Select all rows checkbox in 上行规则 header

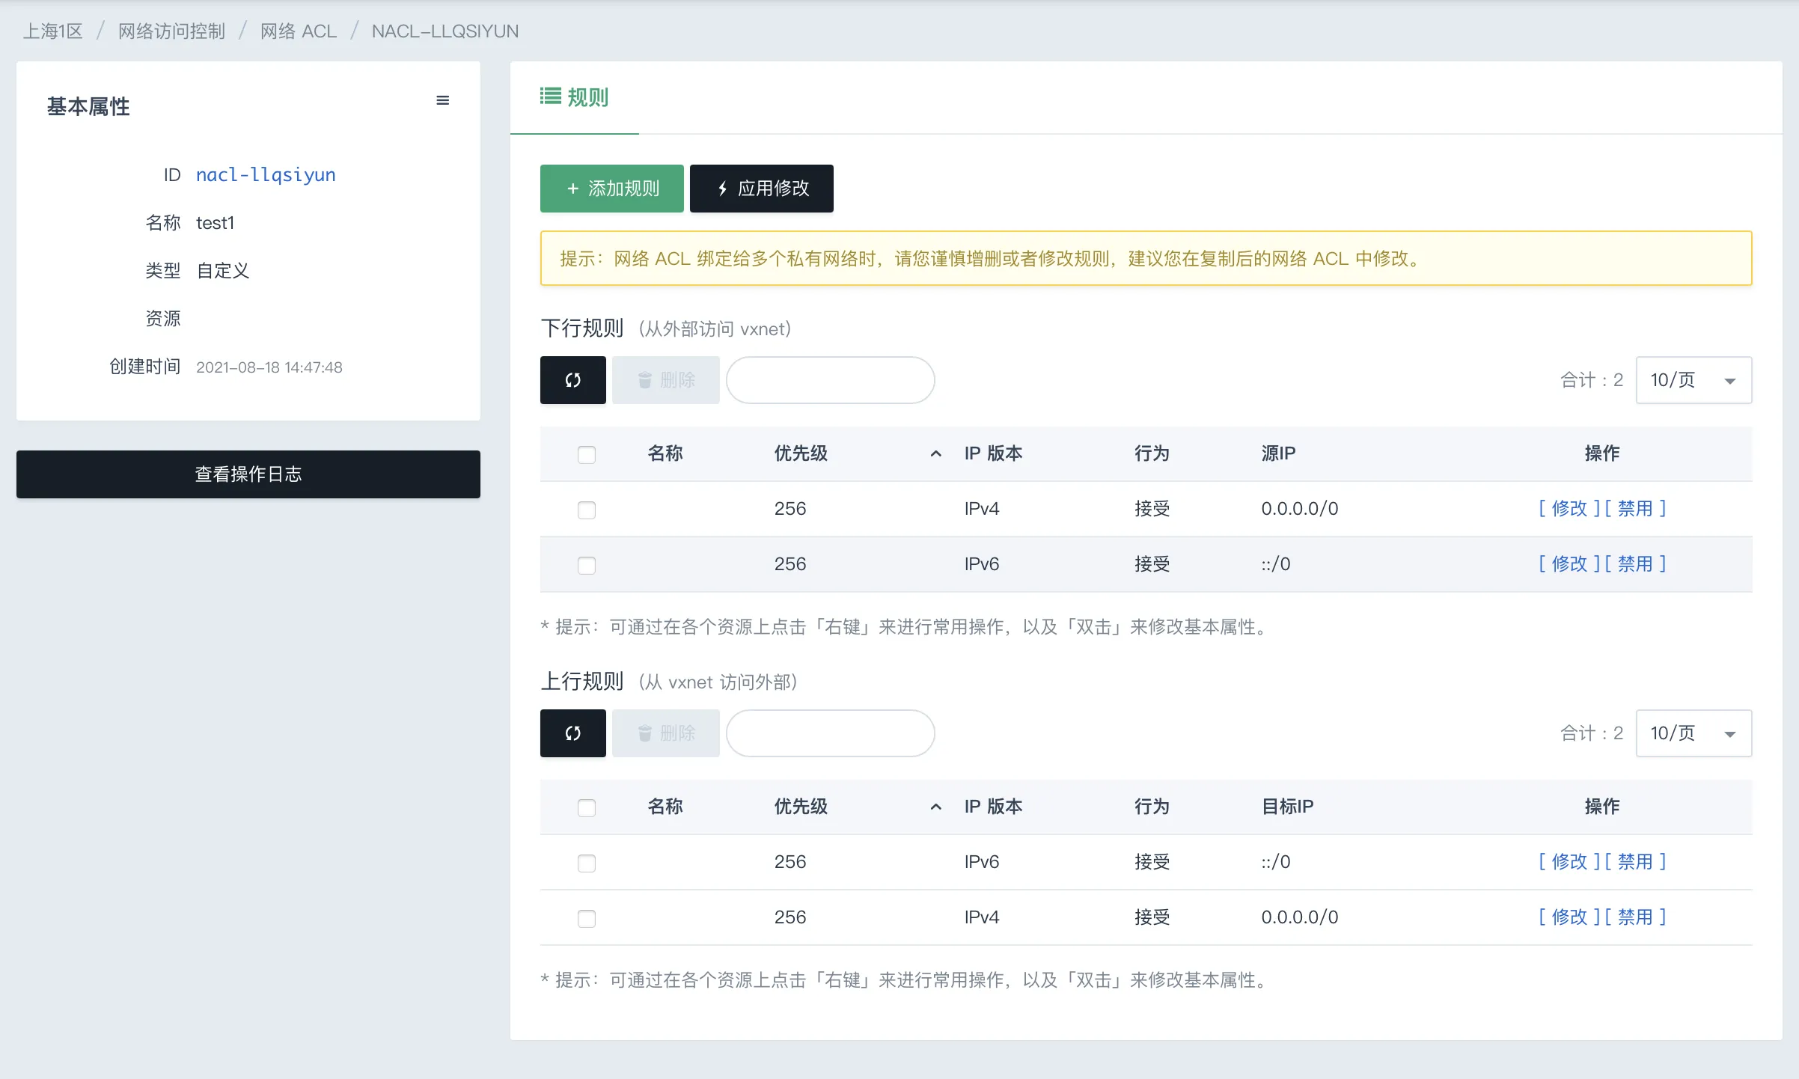click(587, 807)
